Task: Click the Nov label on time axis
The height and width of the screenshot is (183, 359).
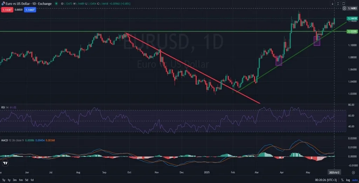Action: click(x=157, y=173)
